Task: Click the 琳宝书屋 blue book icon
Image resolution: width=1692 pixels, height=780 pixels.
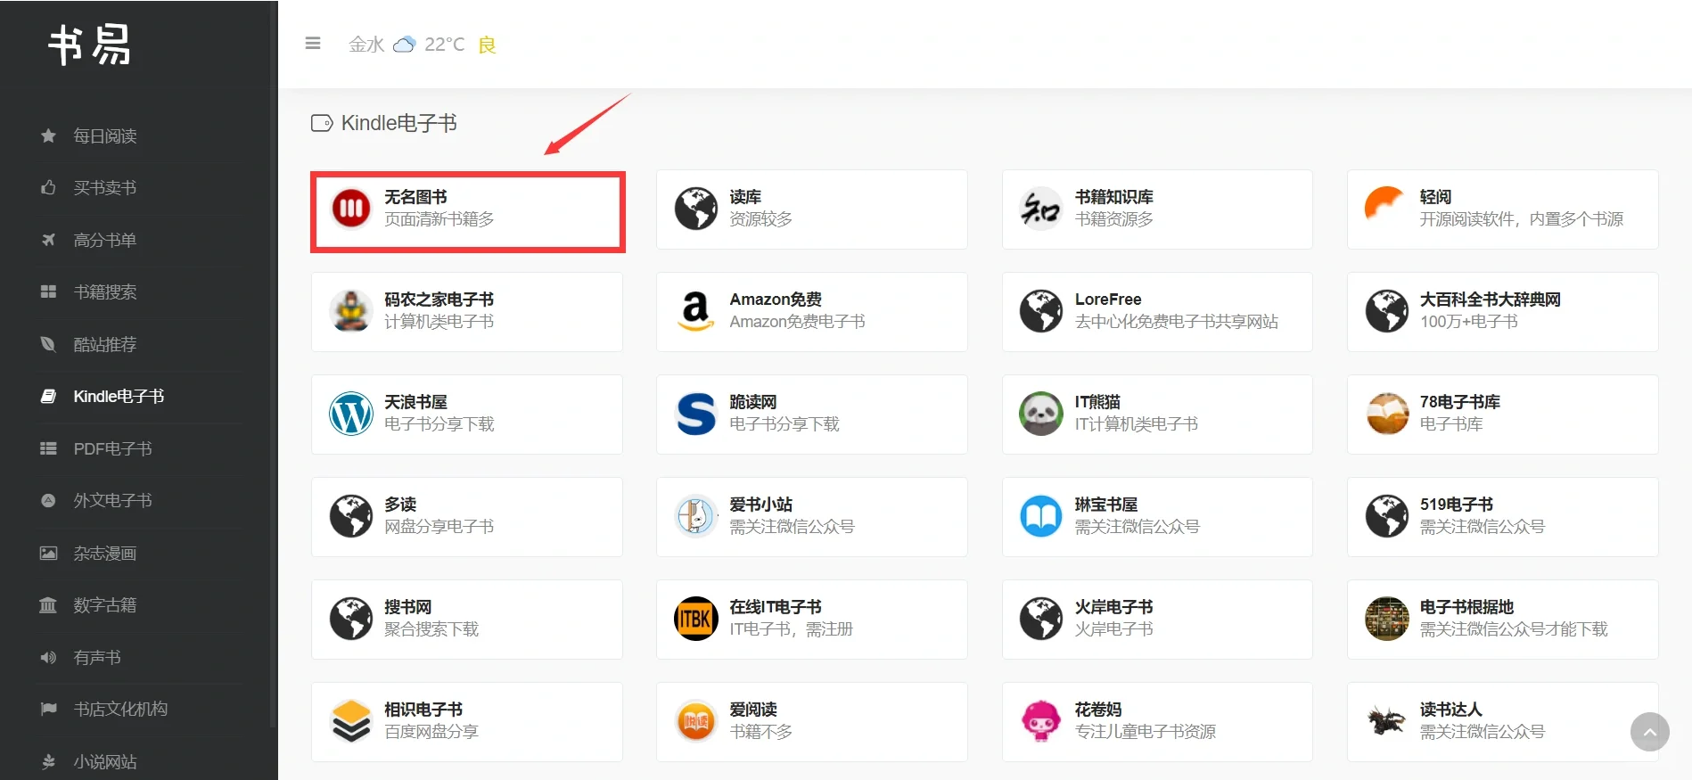Action: click(1041, 516)
